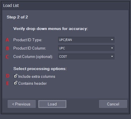Click the Include extra columns label
This screenshot has height=119, width=131.
[x=37, y=77]
